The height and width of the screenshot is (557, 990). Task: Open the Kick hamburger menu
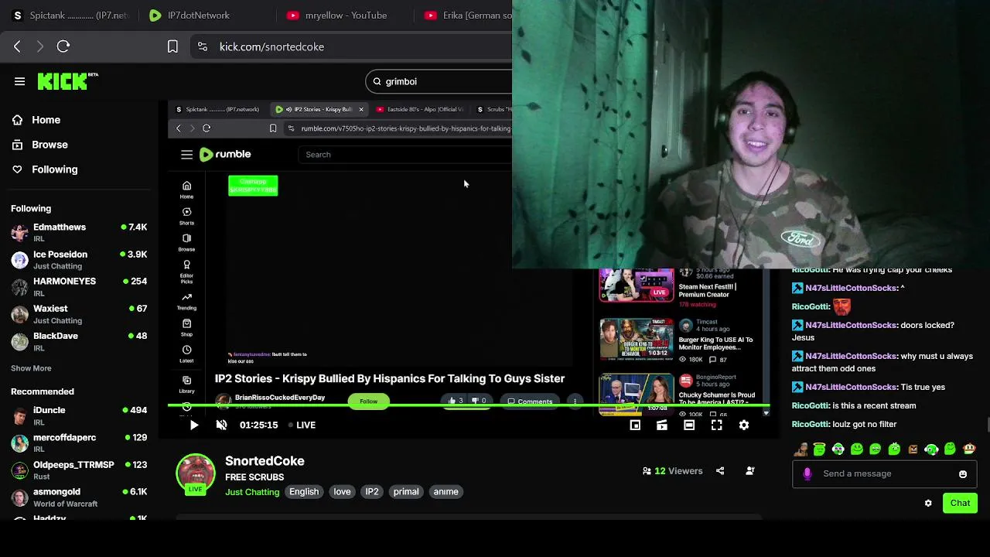[19, 81]
